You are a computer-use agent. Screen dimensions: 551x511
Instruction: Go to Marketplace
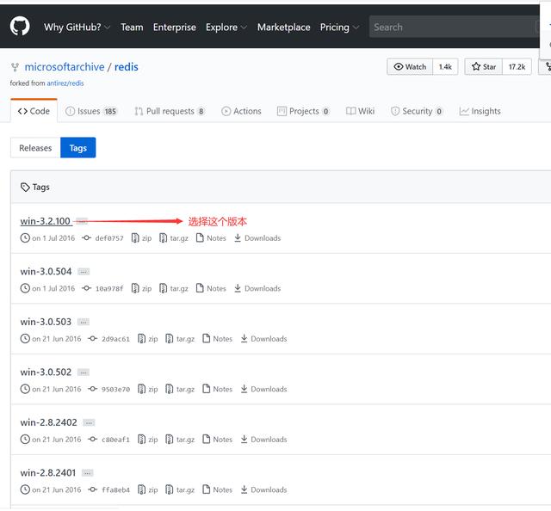(x=283, y=27)
